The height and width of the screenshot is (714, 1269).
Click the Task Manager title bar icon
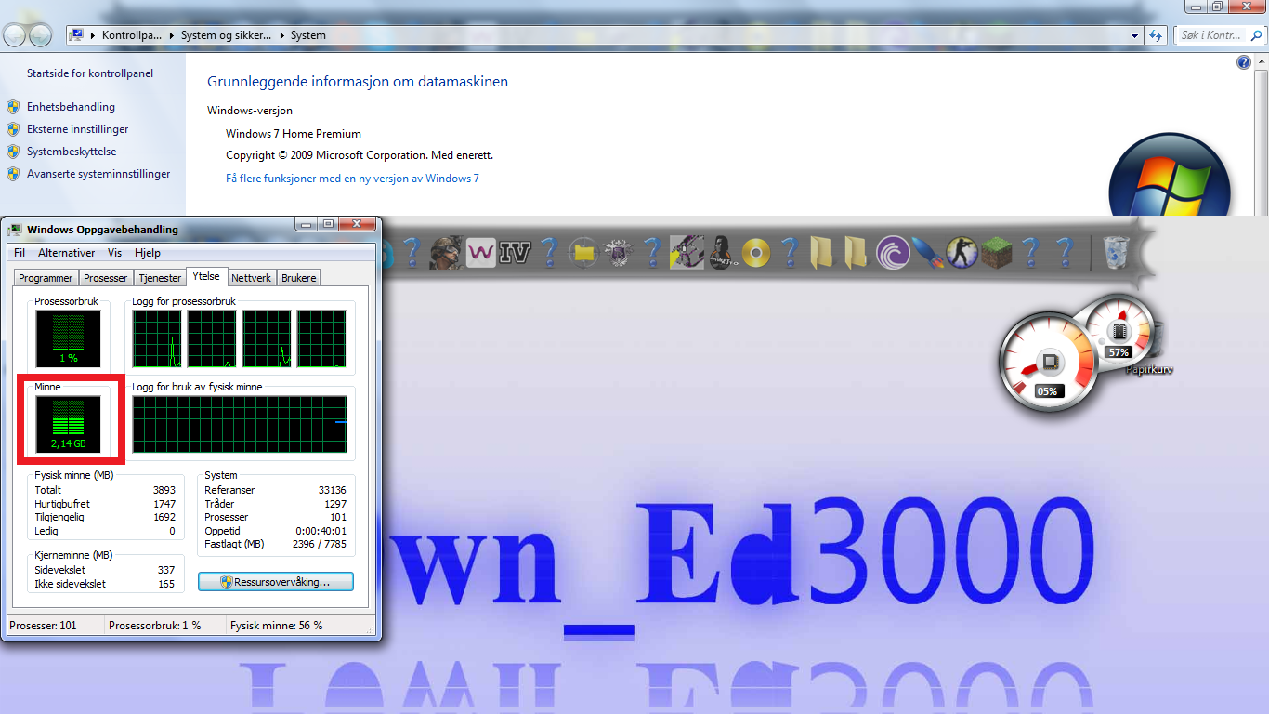coord(16,230)
